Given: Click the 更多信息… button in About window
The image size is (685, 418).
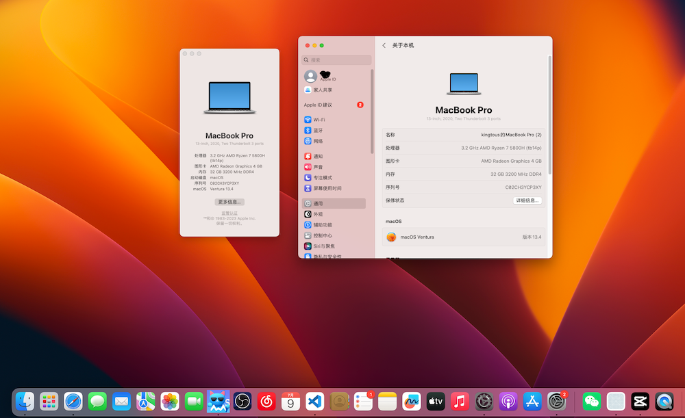Looking at the screenshot, I should point(229,201).
